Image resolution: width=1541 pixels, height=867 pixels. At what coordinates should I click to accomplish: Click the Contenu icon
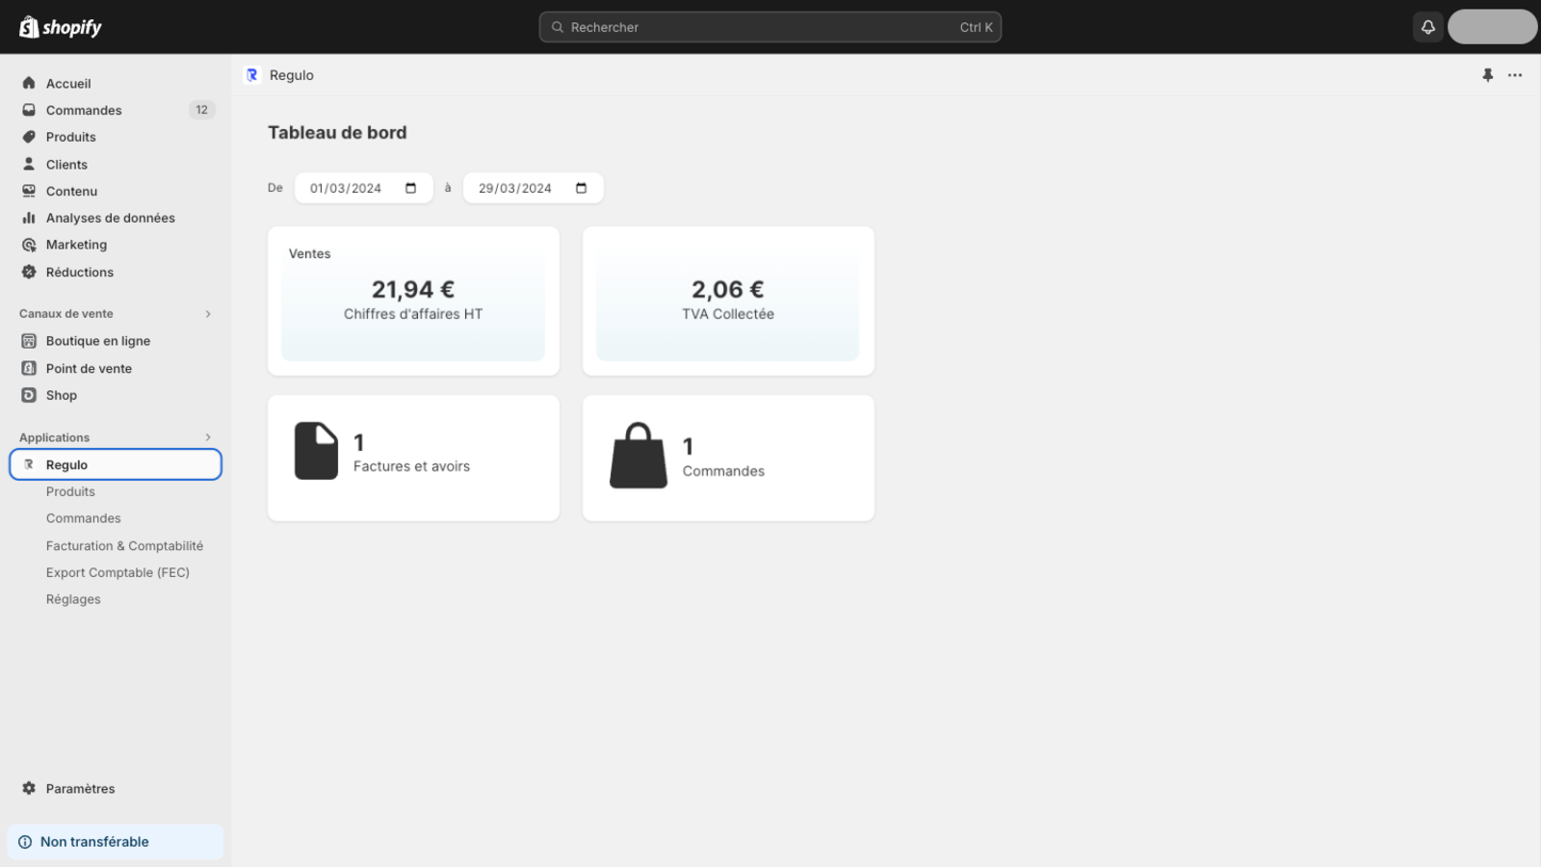29,191
